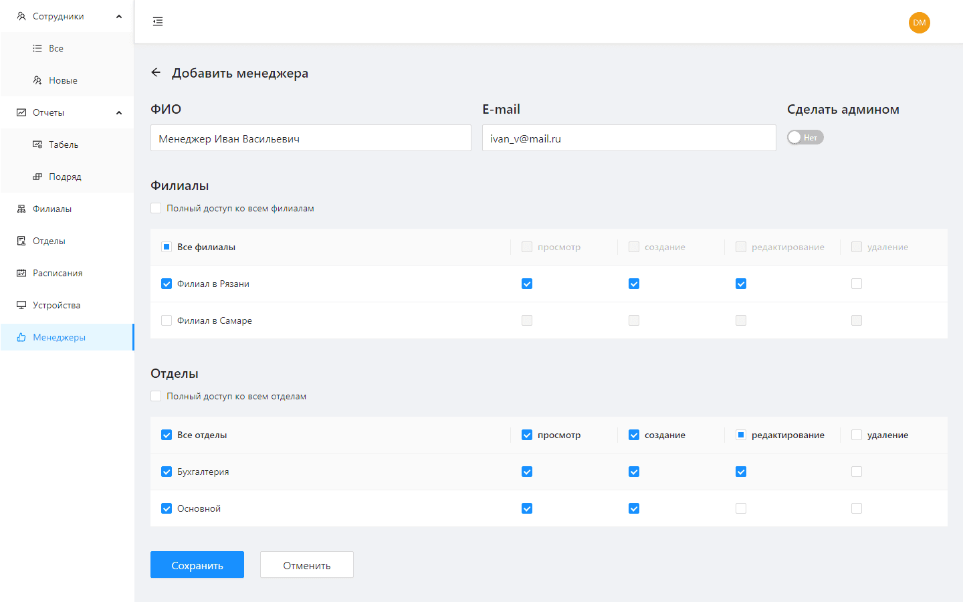Viewport: 963px width, 602px height.
Task: Open the DM user avatar menu
Action: point(920,23)
